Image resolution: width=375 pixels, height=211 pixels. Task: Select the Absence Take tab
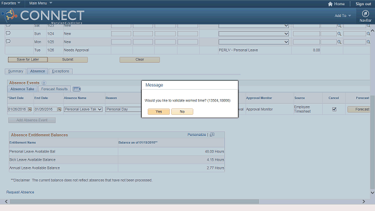(x=22, y=89)
